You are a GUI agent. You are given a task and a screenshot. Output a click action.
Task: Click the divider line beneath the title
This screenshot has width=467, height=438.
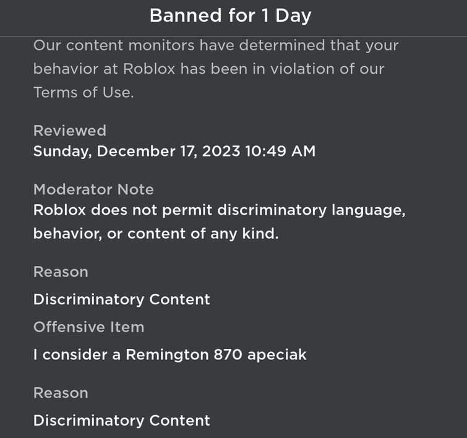point(234,36)
